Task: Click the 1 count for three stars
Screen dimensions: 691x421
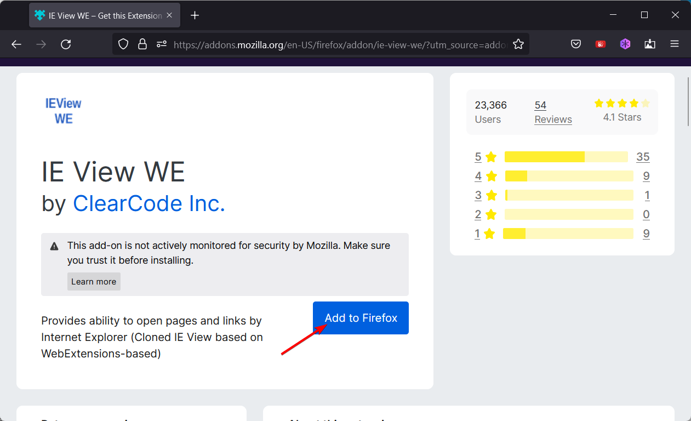Action: pos(647,195)
